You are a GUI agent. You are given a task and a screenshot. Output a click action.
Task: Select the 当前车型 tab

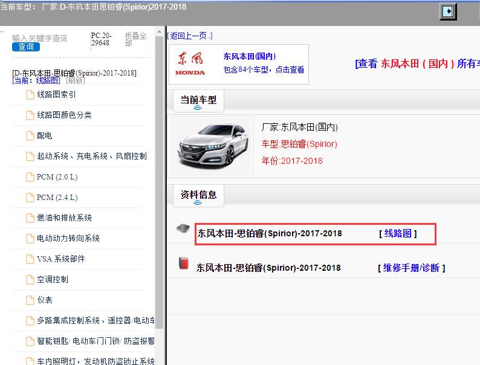(198, 101)
